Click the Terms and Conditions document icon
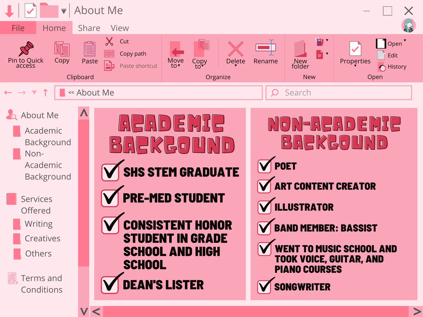Viewport: 423px width, 317px height. pyautogui.click(x=12, y=278)
